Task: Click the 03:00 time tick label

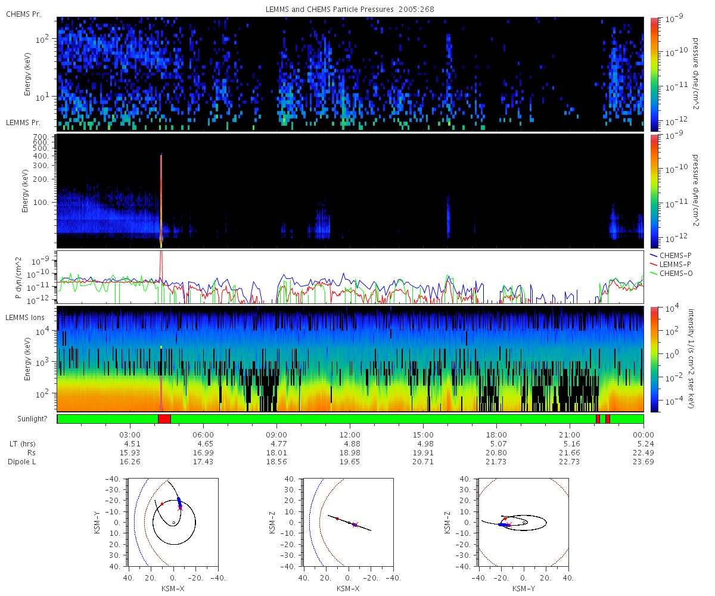Action: [x=129, y=434]
